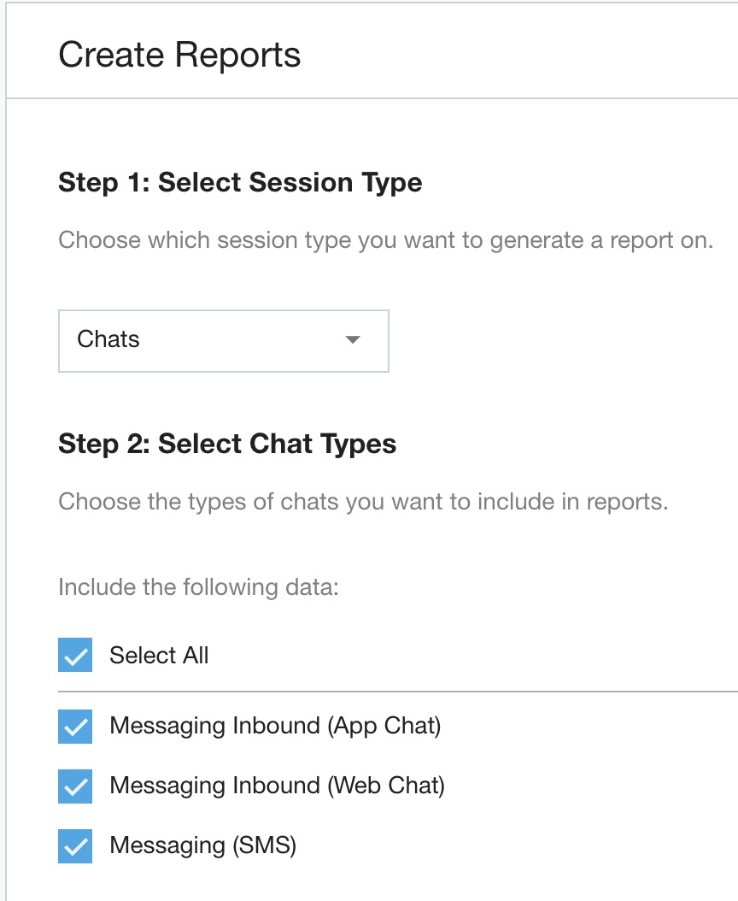Click the 'Step 2: Select Chat Types' heading
Image resolution: width=738 pixels, height=901 pixels.
pyautogui.click(x=227, y=444)
